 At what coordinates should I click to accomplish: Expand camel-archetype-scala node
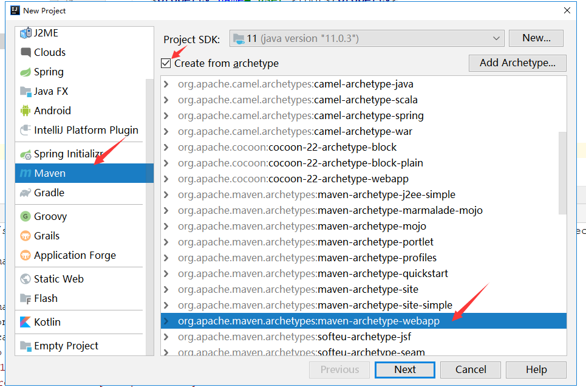166,100
